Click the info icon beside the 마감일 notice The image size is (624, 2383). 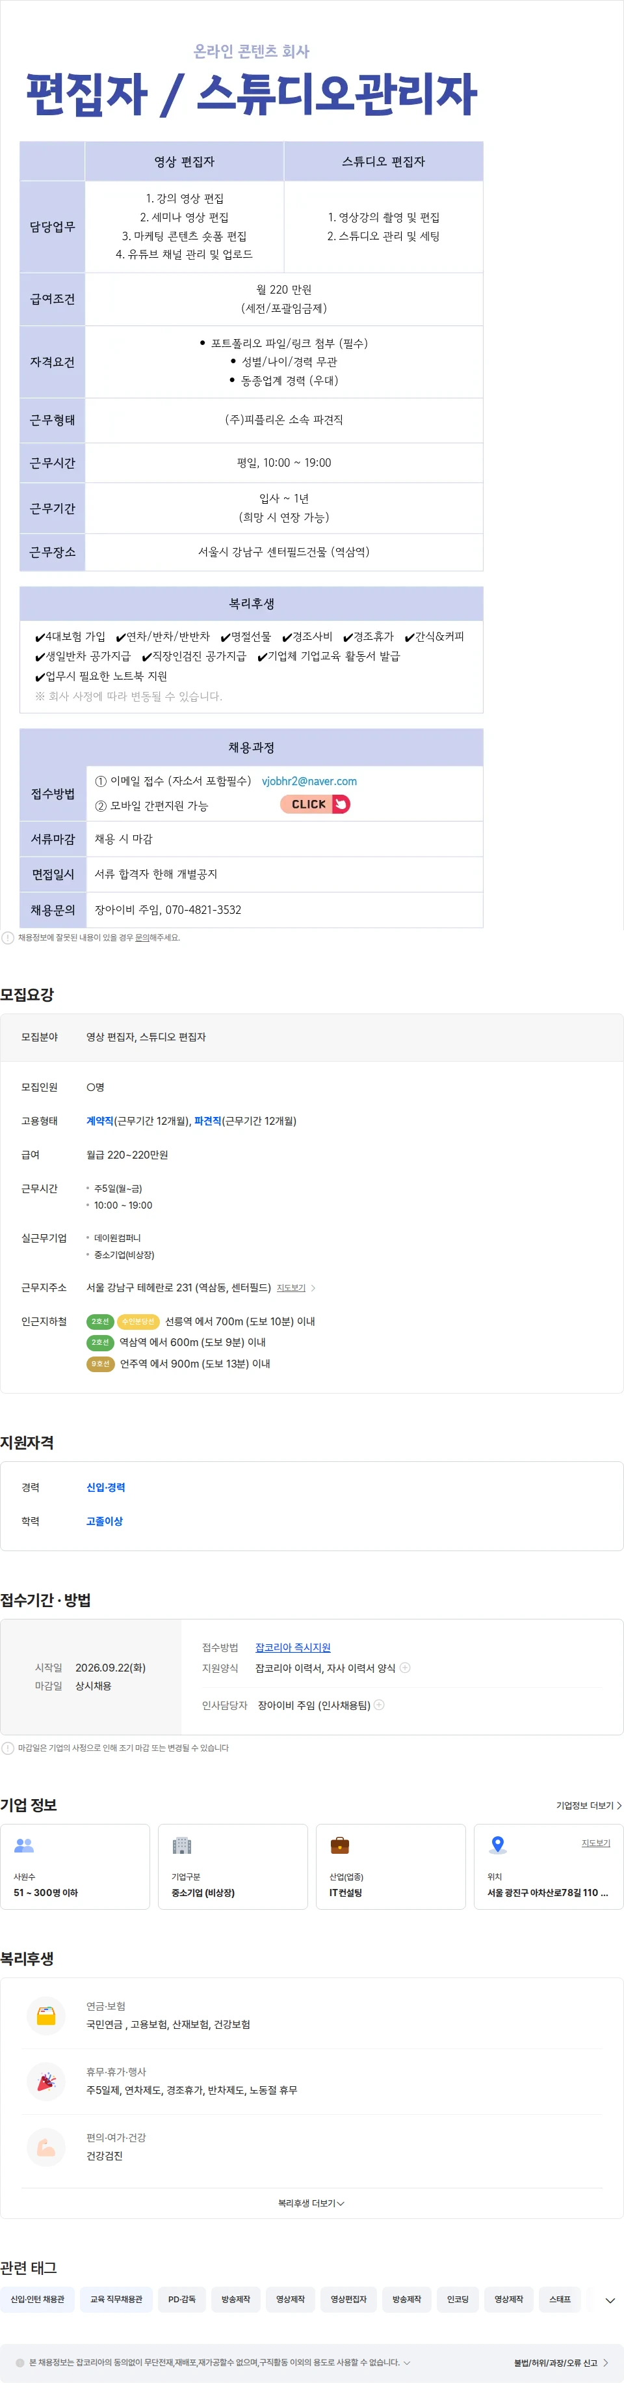pos(7,1748)
